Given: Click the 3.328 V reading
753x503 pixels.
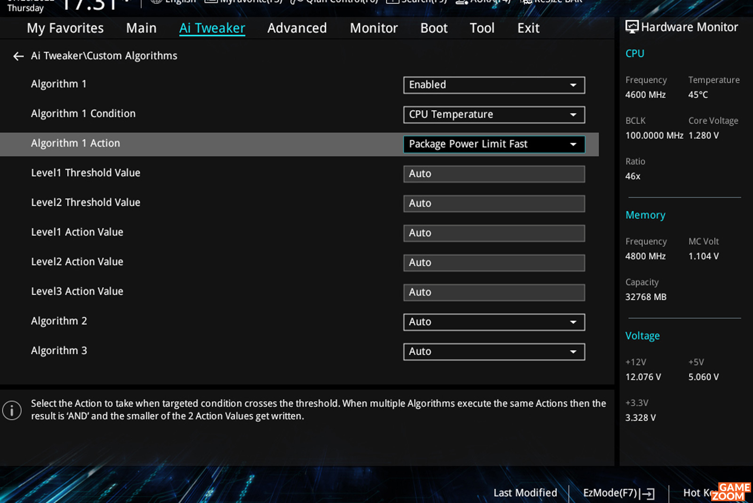Looking at the screenshot, I should (x=640, y=418).
